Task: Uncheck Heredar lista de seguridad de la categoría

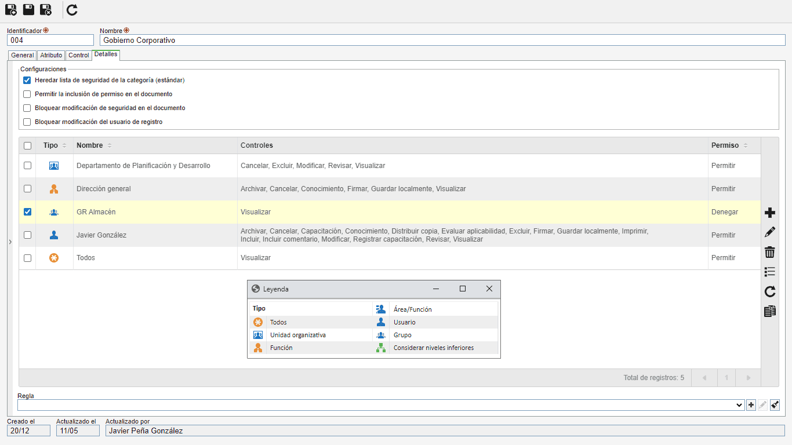Action: 27,81
